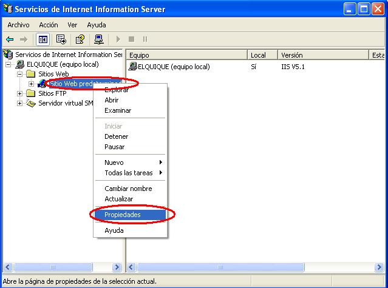Click the grey forward arrow toolbar icon
The width and height of the screenshot is (388, 288).
pyautogui.click(x=24, y=39)
